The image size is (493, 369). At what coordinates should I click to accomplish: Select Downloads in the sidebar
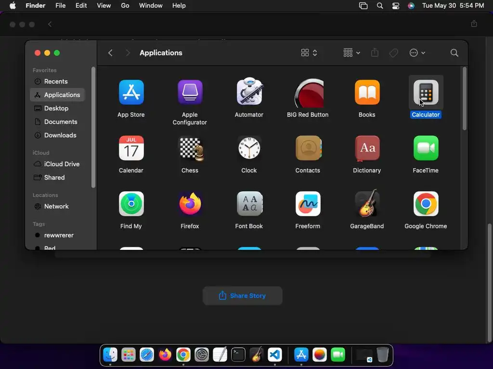click(x=57, y=135)
